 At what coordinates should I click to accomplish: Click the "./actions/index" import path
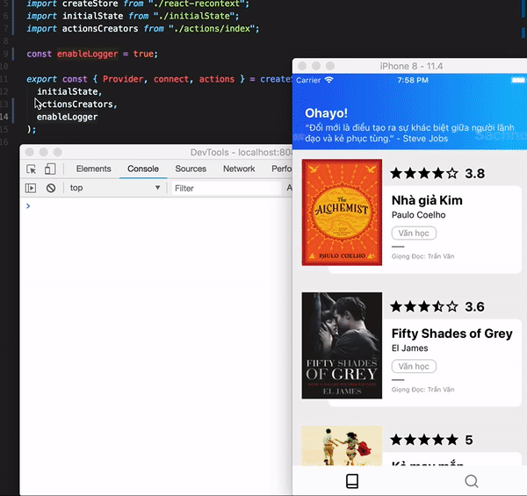click(212, 29)
